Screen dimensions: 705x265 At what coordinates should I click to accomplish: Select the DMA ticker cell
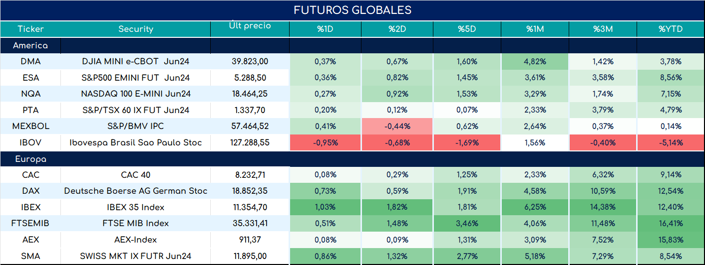pyautogui.click(x=30, y=62)
